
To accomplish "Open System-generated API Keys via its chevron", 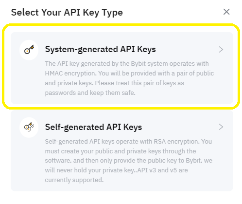I will coord(221,50).
